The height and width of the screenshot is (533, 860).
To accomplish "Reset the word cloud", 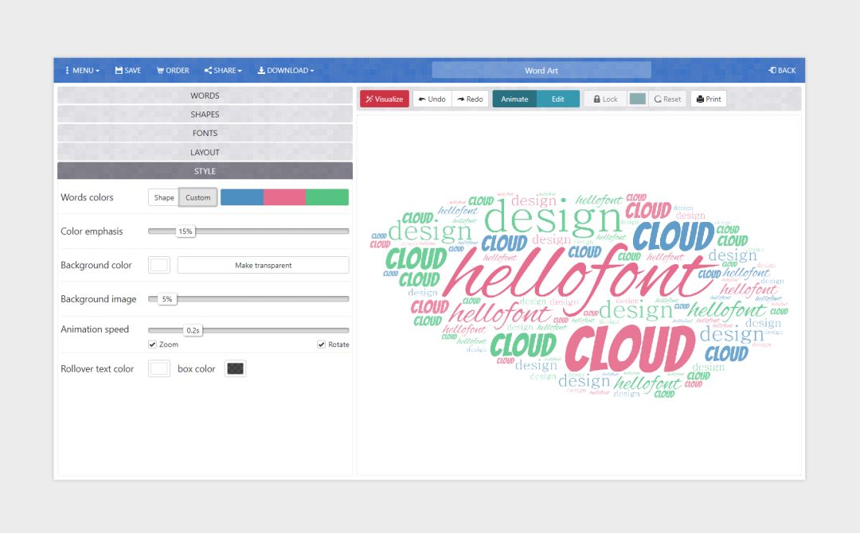I will (667, 99).
